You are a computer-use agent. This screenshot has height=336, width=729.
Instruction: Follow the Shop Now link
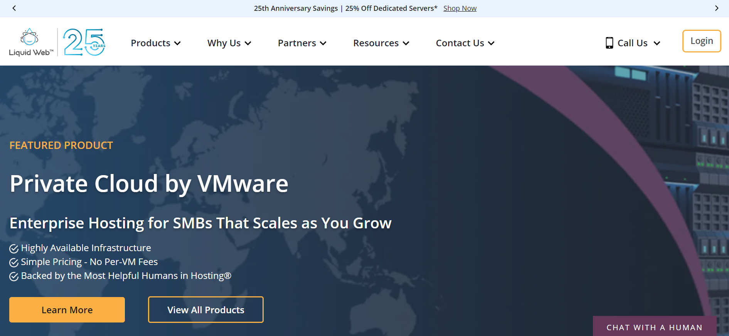tap(460, 8)
